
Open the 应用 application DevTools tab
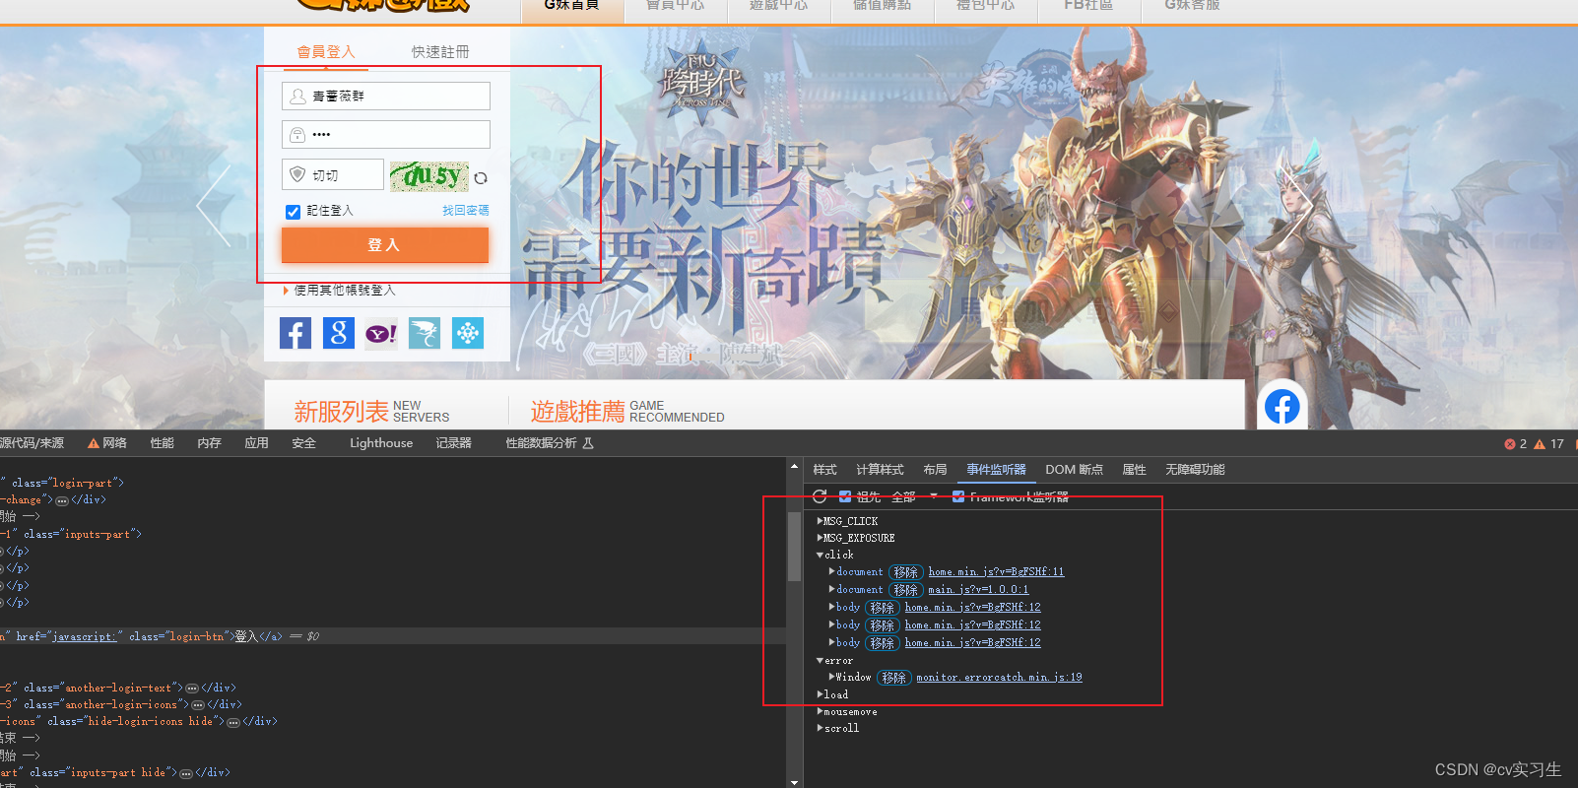click(256, 443)
